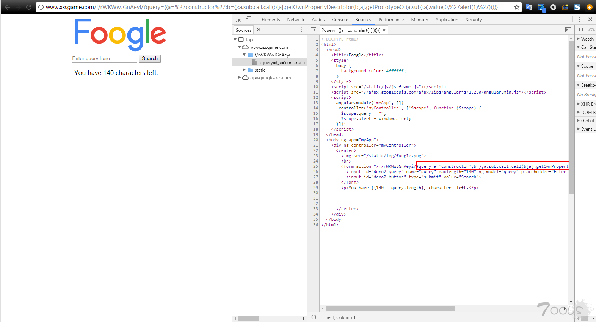Collapse the www.xssgame.com tree node
This screenshot has height=322, width=596.
(240, 47)
